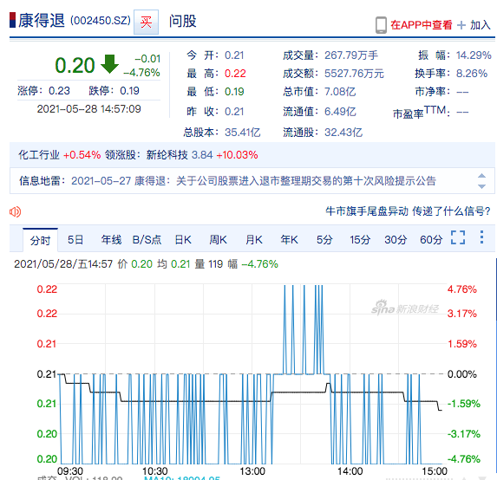
Task: Switch to the 日K daily candlestick tab
Action: (x=183, y=240)
